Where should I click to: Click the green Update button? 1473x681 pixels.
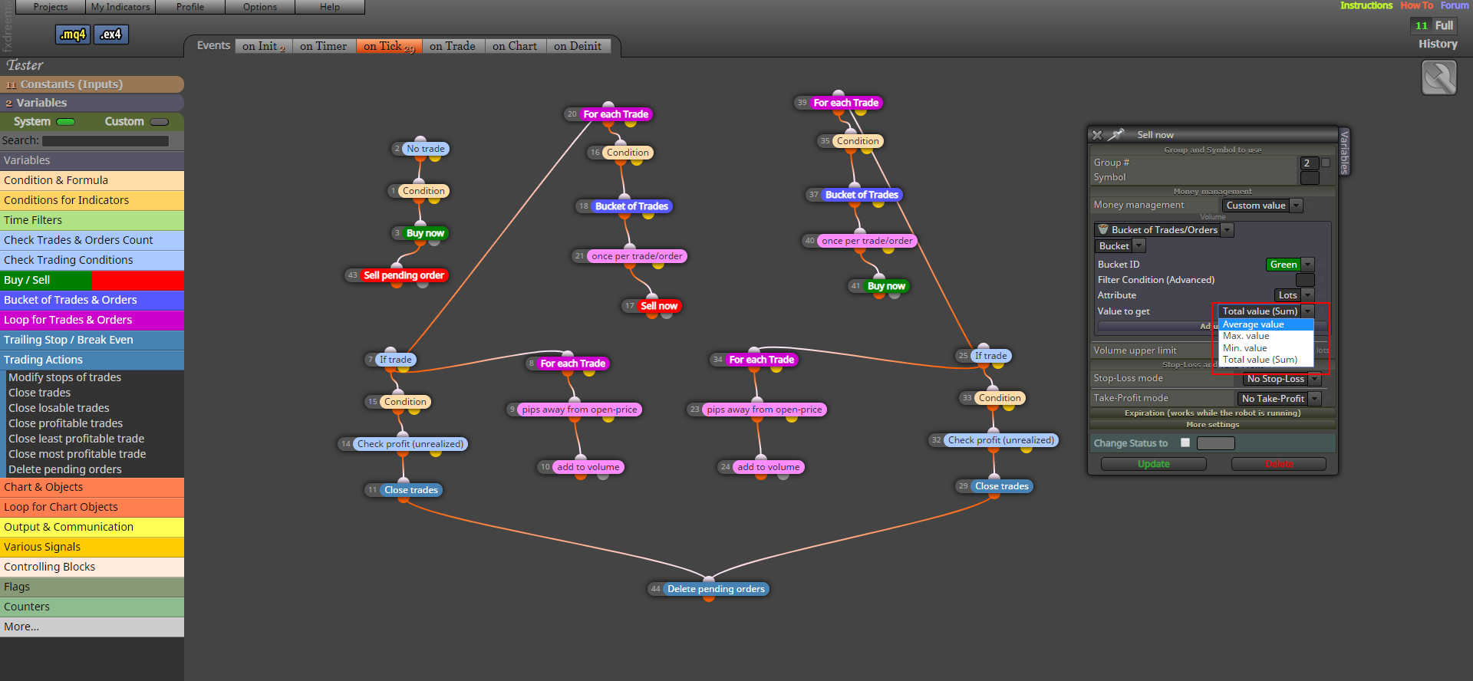[x=1153, y=464]
